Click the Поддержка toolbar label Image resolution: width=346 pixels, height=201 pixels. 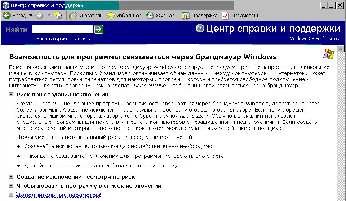click(x=204, y=16)
